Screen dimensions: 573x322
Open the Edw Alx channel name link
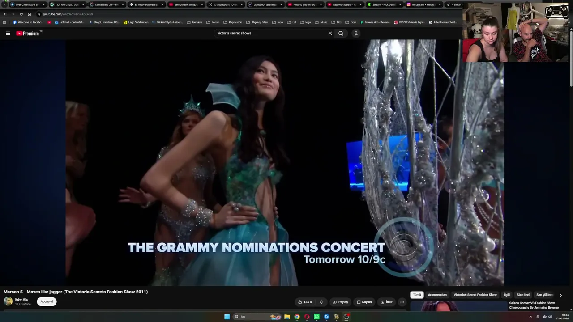click(x=21, y=300)
